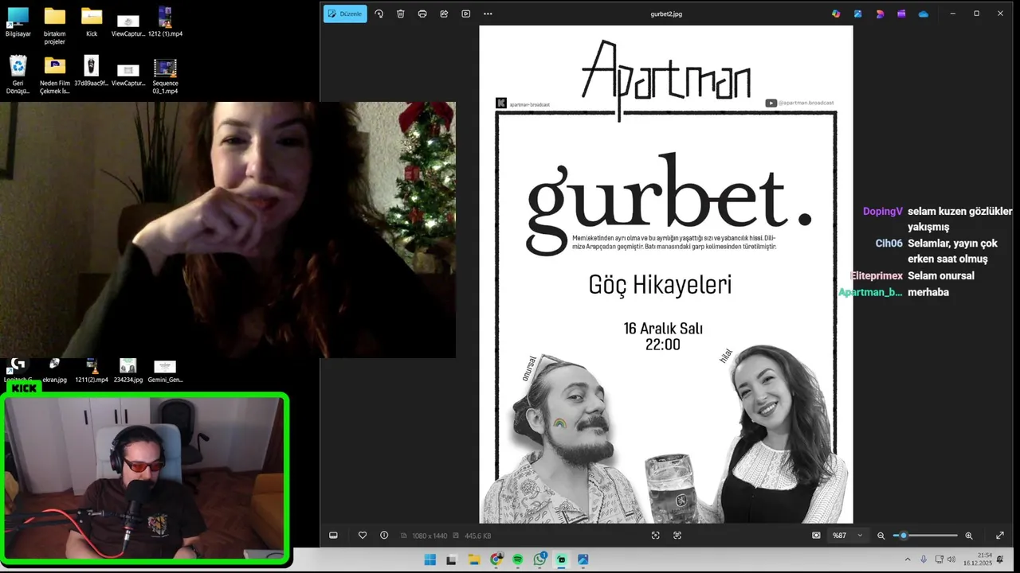
Task: Open WhatsApp from the taskbar
Action: (539, 559)
